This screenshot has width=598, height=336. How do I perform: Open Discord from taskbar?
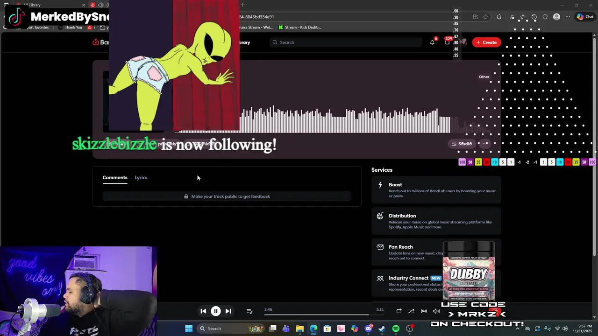(x=369, y=329)
